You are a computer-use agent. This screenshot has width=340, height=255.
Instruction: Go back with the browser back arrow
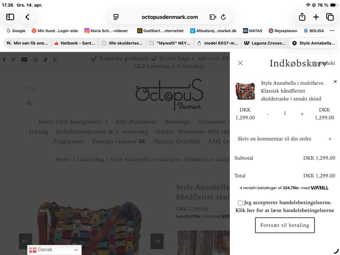(27, 17)
